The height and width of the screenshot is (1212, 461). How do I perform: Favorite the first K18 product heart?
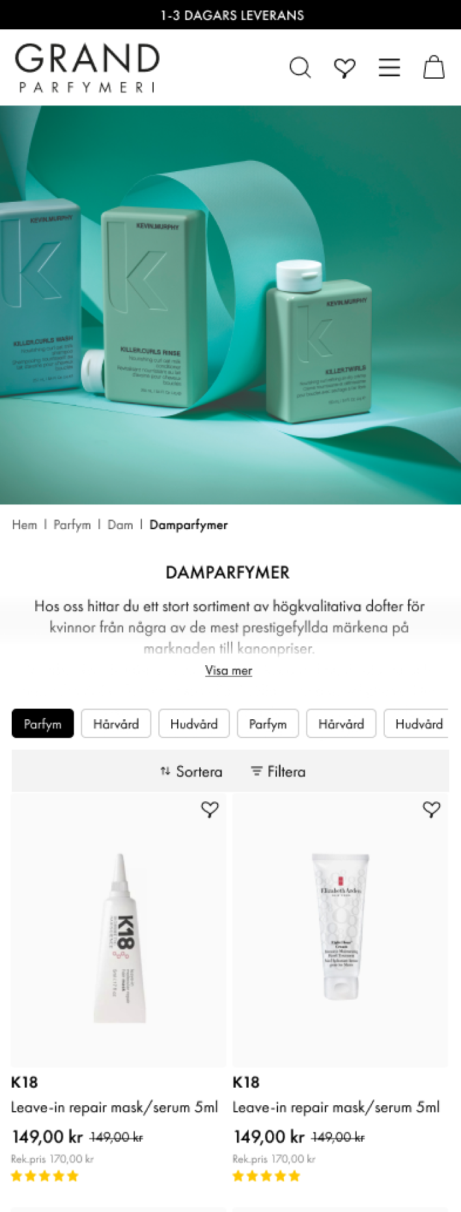click(210, 809)
